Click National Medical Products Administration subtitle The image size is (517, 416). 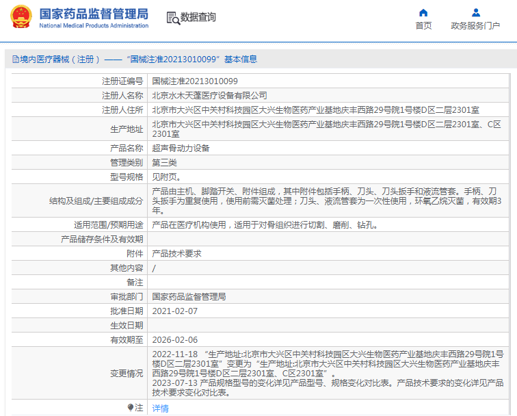[x=94, y=25]
